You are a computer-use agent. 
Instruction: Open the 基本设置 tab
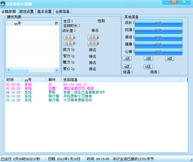44,12
